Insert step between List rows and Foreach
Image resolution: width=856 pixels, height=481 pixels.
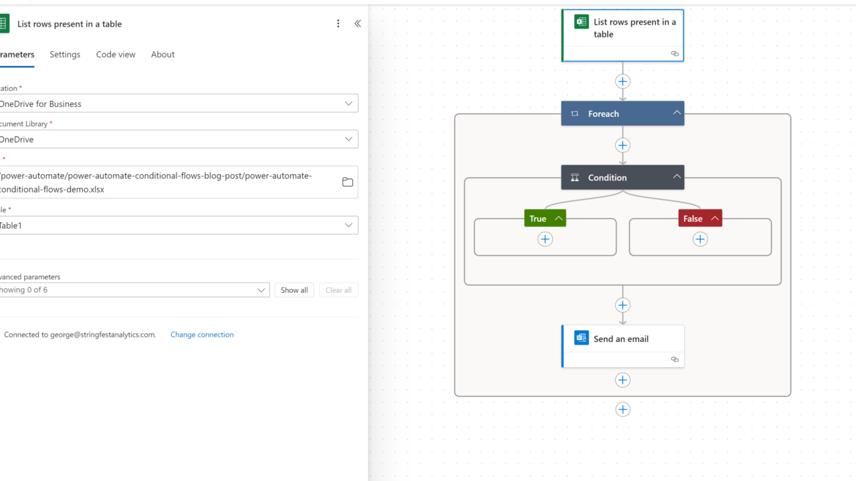tap(623, 82)
